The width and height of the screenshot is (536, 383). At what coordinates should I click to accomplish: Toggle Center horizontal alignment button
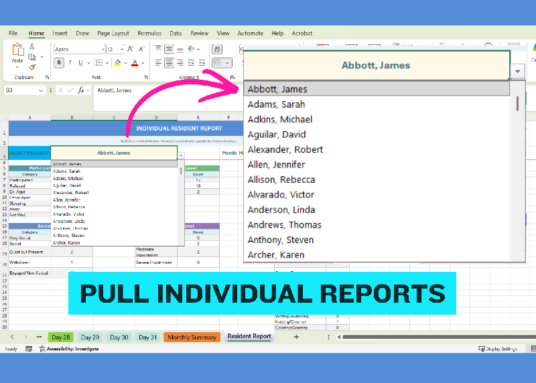point(170,63)
